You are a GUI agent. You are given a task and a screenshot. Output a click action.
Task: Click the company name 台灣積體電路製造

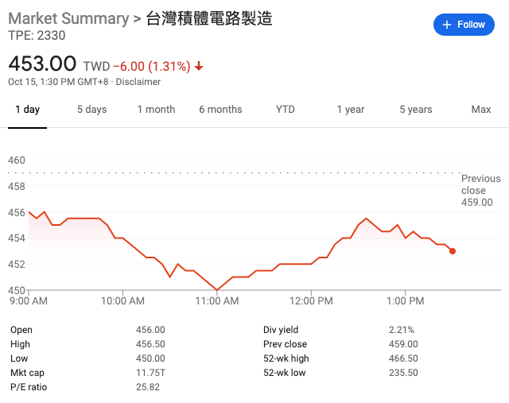click(x=208, y=18)
